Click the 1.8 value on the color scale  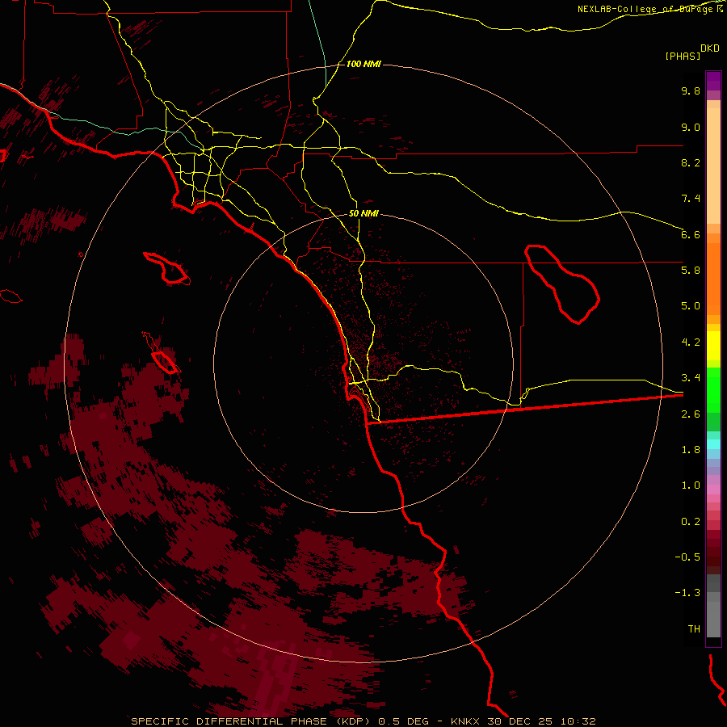click(x=691, y=450)
